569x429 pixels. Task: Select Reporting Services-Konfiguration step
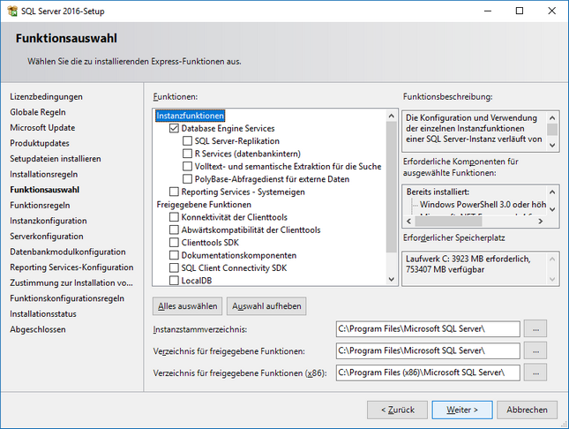pos(71,267)
